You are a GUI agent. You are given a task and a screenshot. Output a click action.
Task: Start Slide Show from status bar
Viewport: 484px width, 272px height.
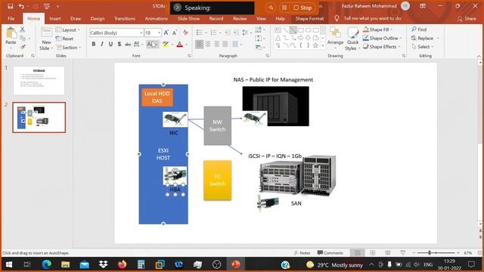tap(403, 253)
